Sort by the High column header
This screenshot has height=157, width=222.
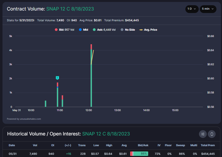(x=109, y=145)
